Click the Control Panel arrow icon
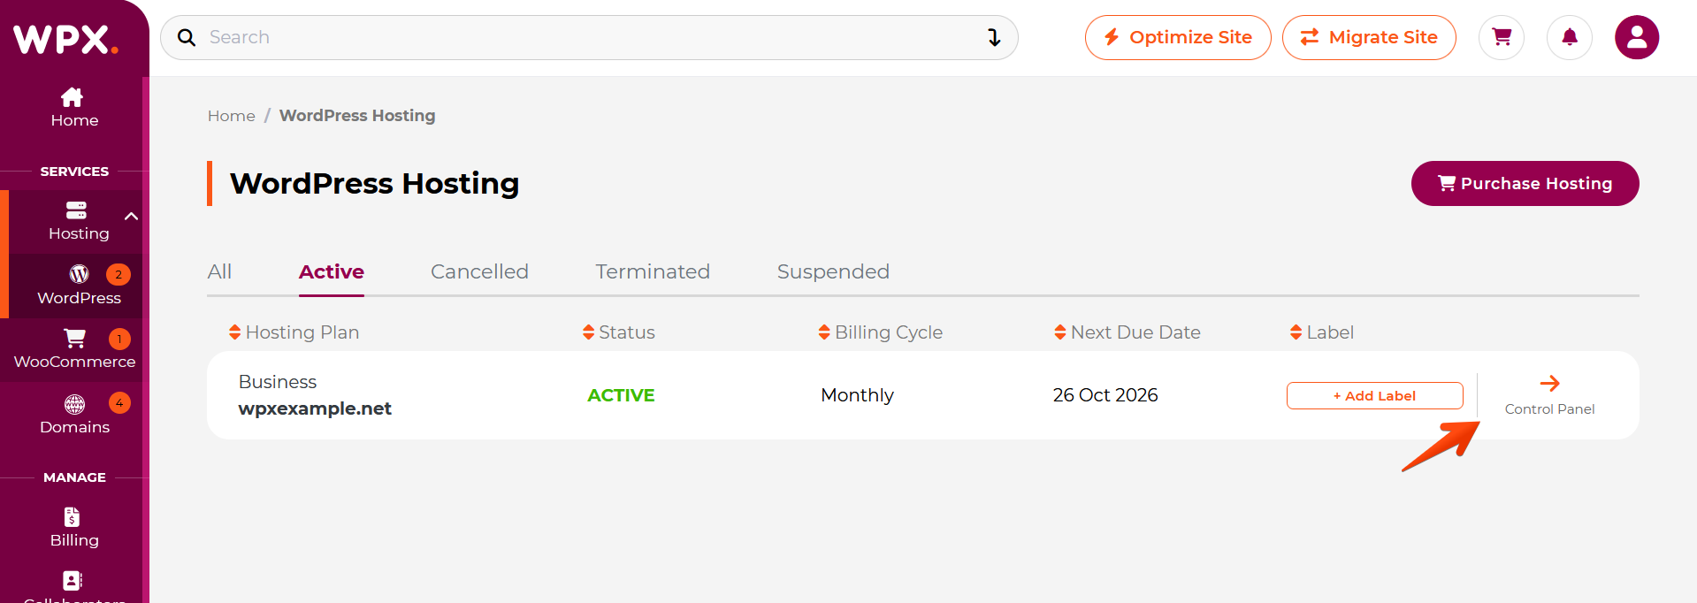Image resolution: width=1697 pixels, height=603 pixels. pyautogui.click(x=1549, y=383)
